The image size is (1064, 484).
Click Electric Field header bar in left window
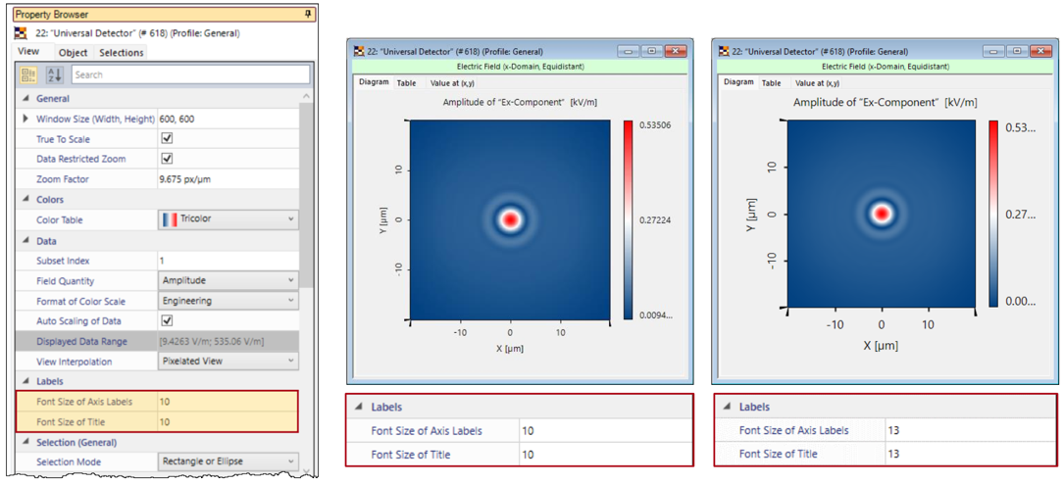[x=520, y=67]
